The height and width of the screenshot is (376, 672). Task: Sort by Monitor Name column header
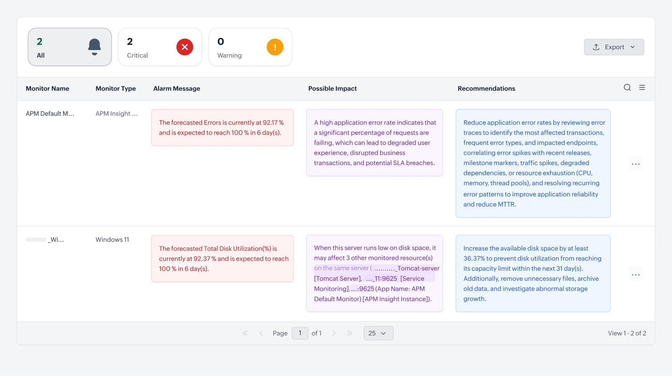(x=47, y=88)
